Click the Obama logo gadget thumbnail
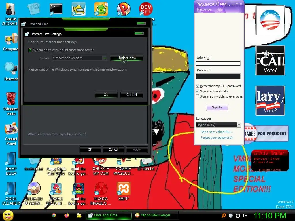 click(x=270, y=20)
